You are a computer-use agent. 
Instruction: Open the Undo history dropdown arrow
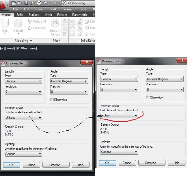[x=50, y=3]
